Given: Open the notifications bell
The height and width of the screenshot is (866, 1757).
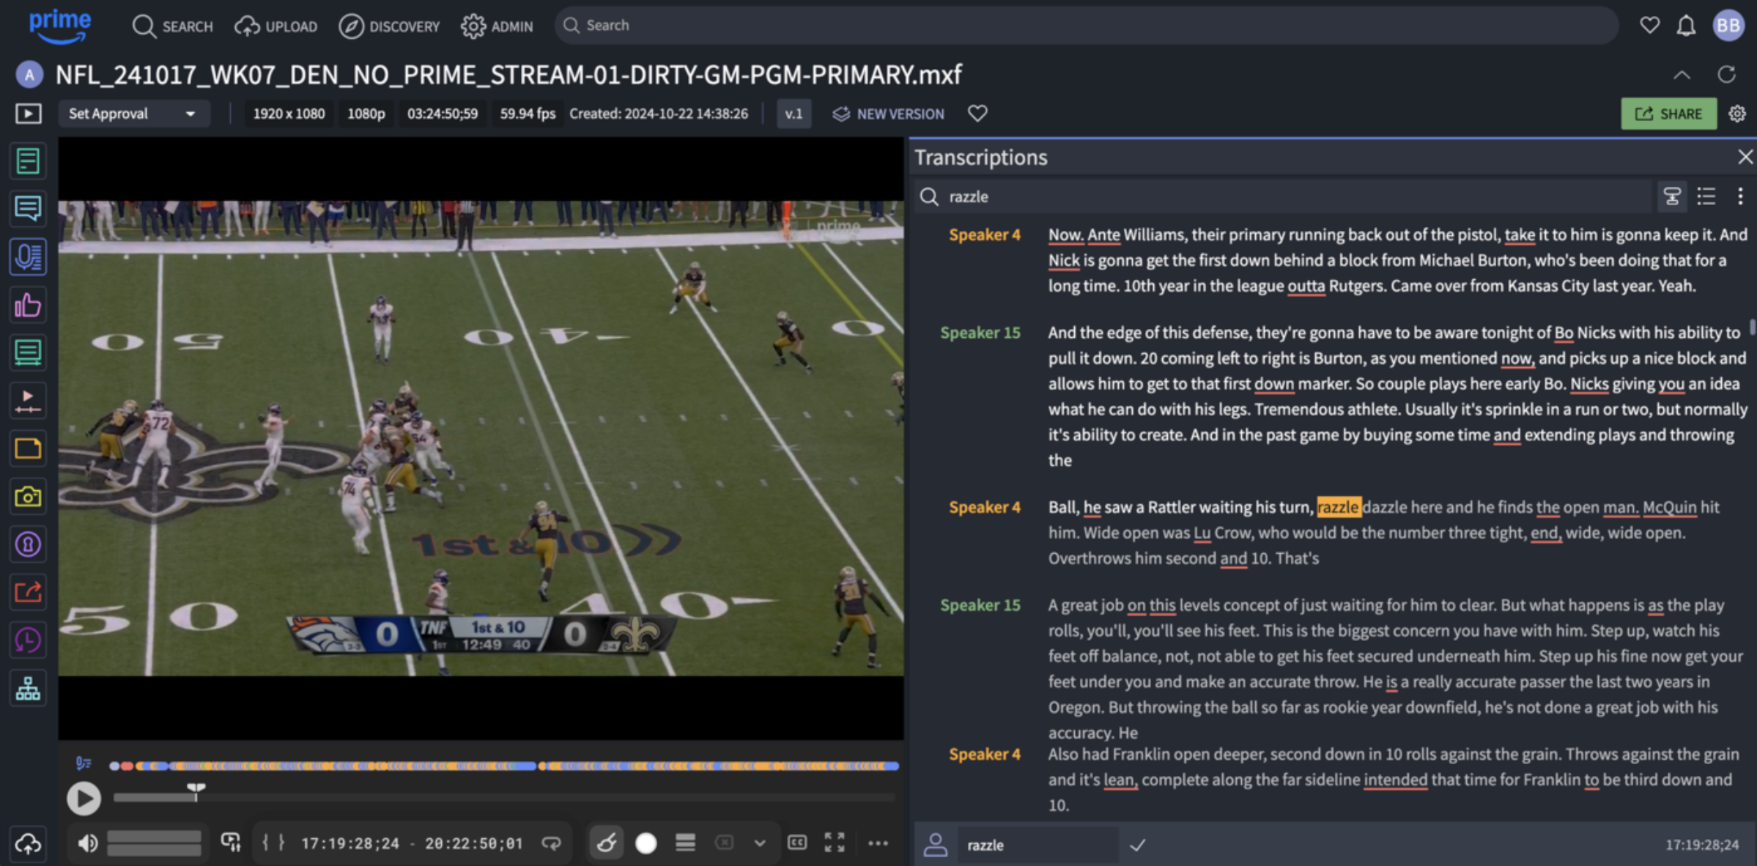Looking at the screenshot, I should click(x=1686, y=26).
